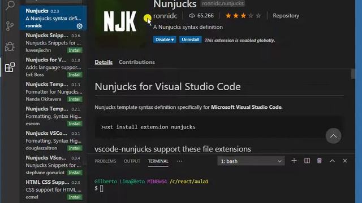Close the terminal panel
The width and height of the screenshot is (362, 203).
pos(345,161)
